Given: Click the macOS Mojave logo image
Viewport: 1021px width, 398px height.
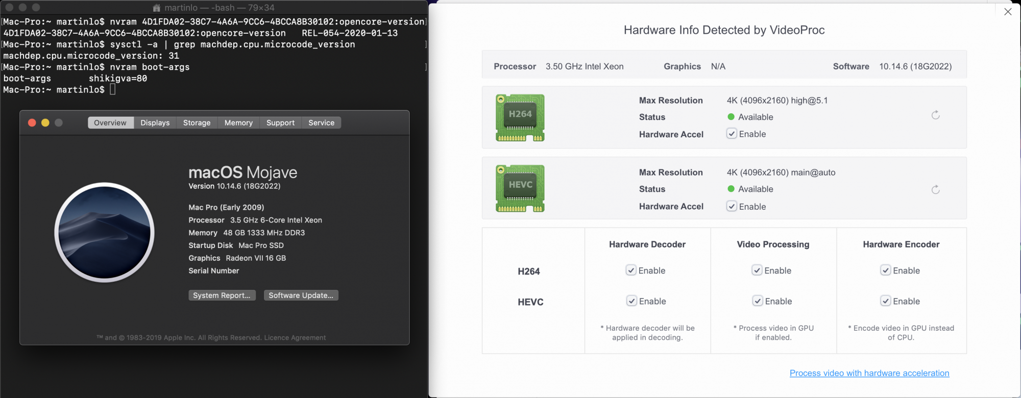Looking at the screenshot, I should click(x=105, y=232).
